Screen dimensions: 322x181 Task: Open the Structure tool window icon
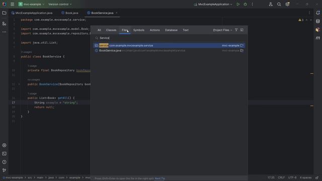(4, 24)
